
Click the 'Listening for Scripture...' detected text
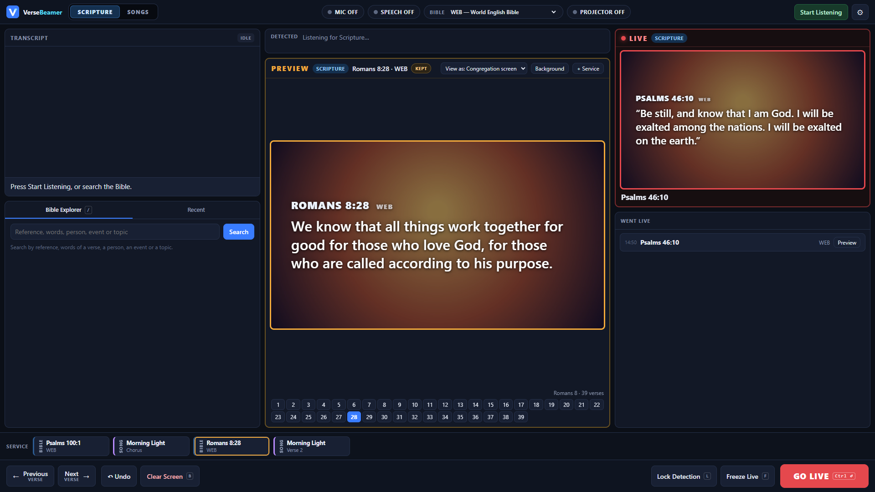click(x=336, y=37)
